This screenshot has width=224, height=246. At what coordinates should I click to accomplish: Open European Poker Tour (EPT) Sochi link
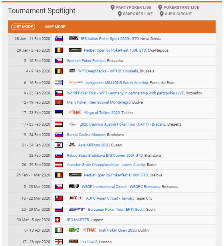(x=116, y=210)
